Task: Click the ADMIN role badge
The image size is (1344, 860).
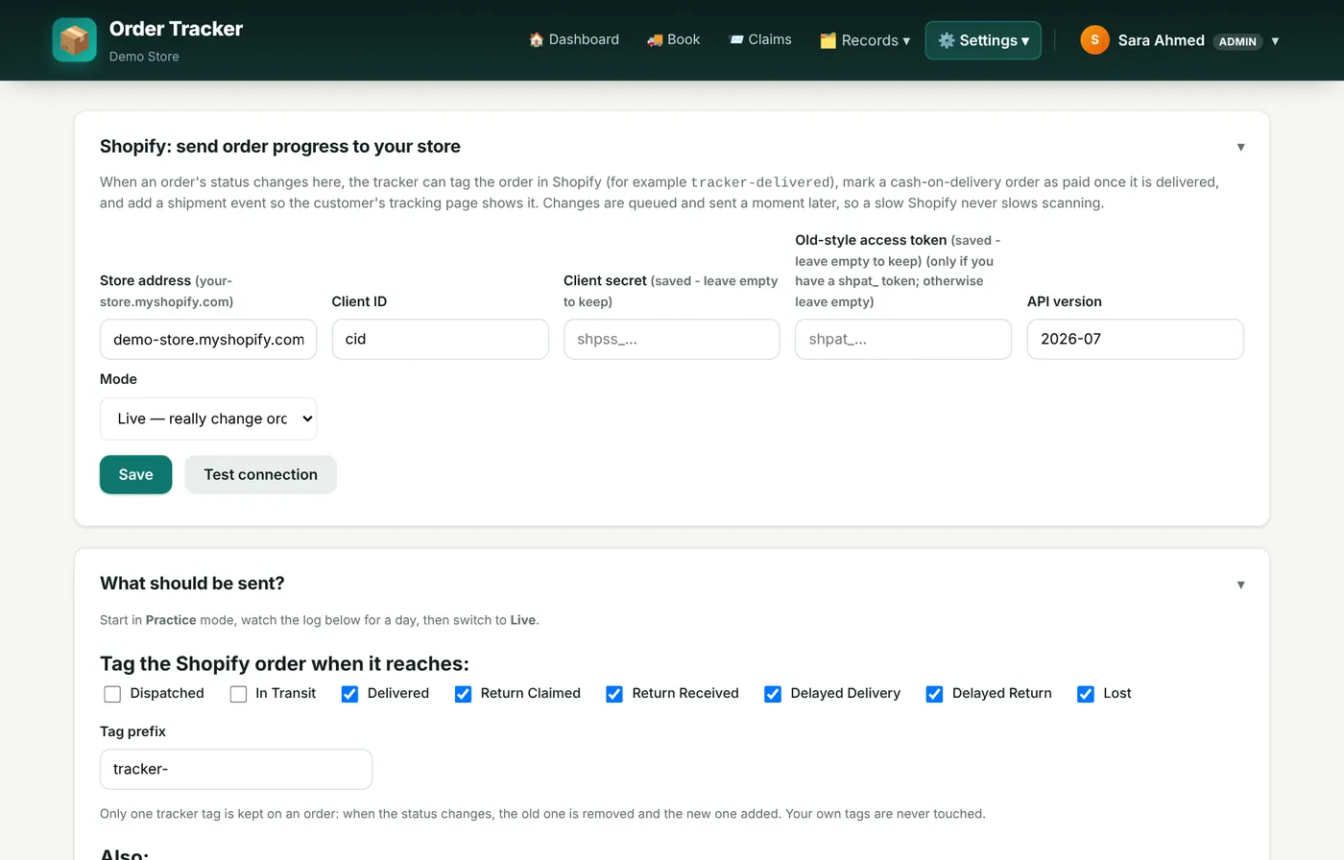Action: tap(1237, 41)
